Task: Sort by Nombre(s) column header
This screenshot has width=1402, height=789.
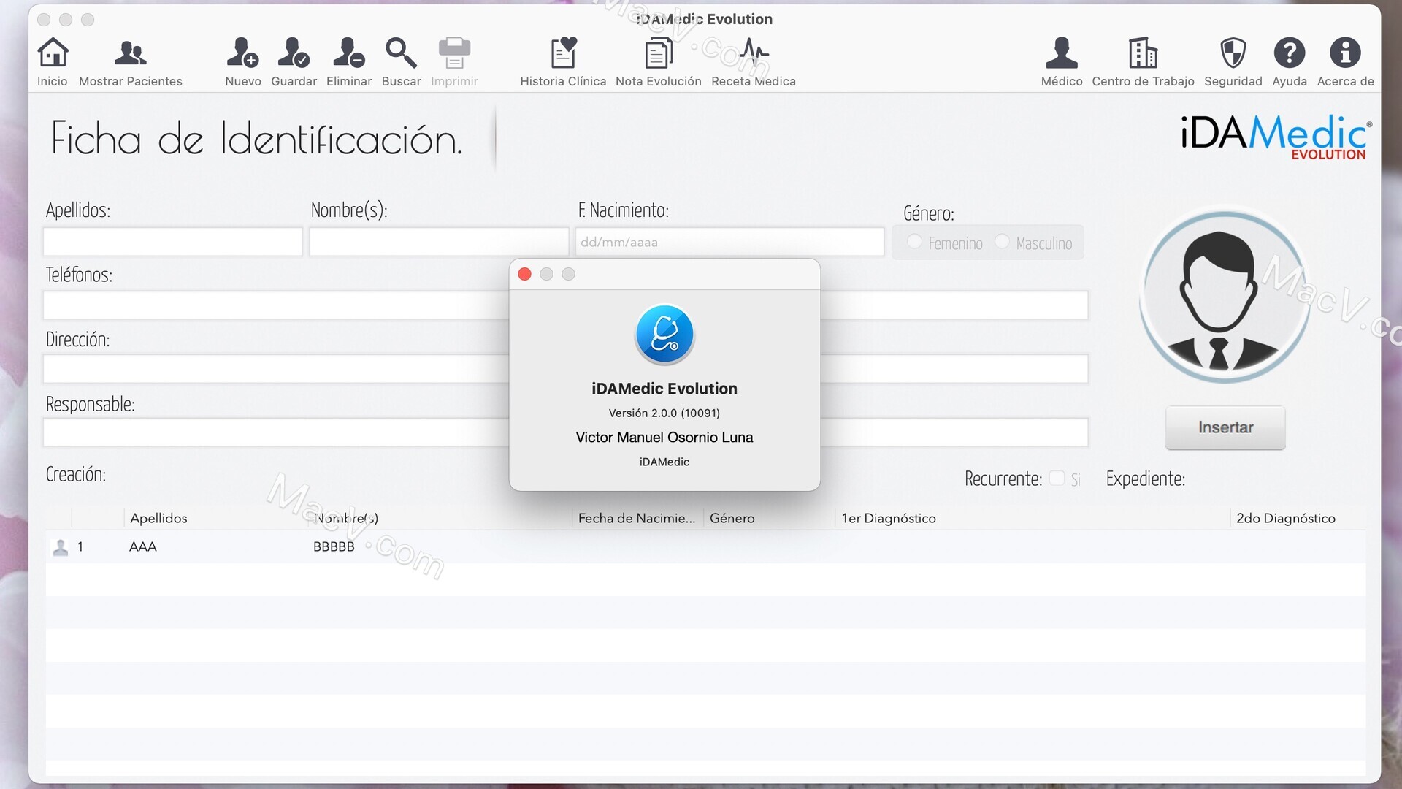Action: [346, 518]
